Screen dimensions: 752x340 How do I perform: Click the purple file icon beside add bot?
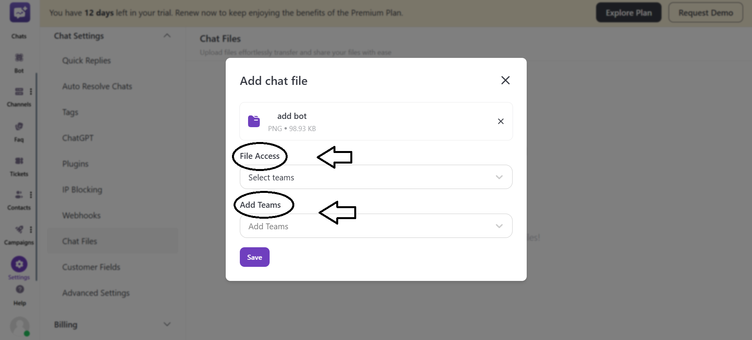(x=254, y=121)
